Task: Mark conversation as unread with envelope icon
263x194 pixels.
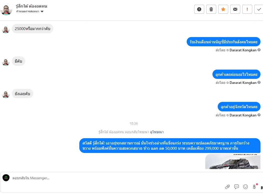Action: (235, 9)
